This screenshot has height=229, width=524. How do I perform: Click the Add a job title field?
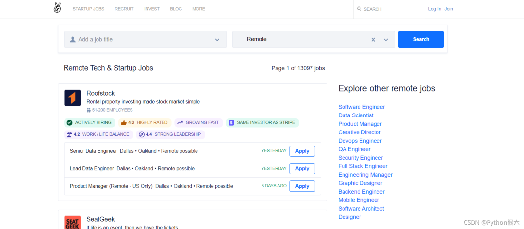(x=145, y=39)
